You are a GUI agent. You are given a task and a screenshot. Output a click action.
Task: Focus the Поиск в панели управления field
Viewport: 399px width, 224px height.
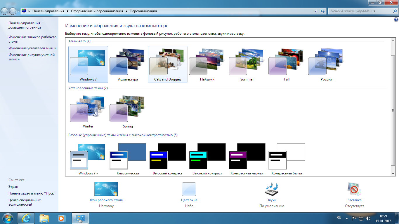[362, 11]
